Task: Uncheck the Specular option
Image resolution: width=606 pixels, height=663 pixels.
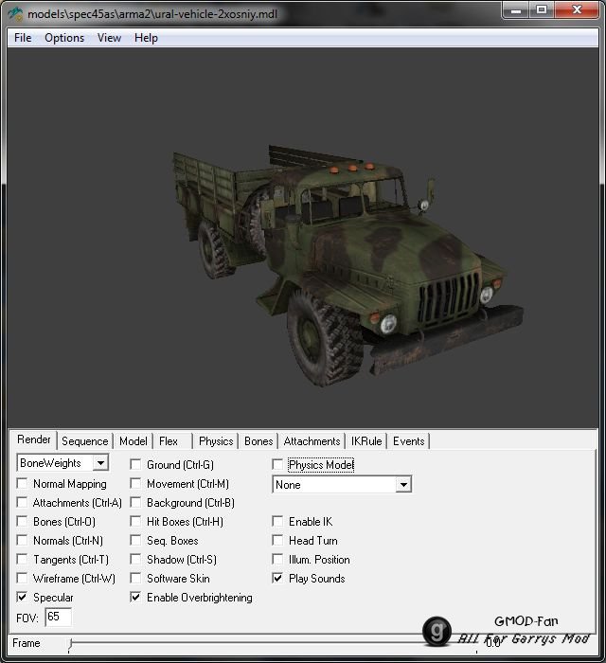Action: pyautogui.click(x=23, y=598)
